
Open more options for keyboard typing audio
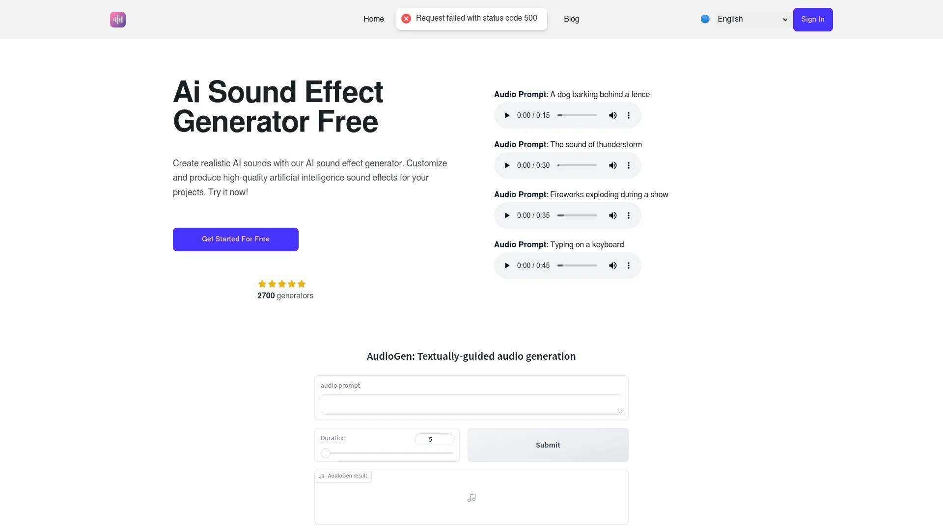tap(628, 265)
